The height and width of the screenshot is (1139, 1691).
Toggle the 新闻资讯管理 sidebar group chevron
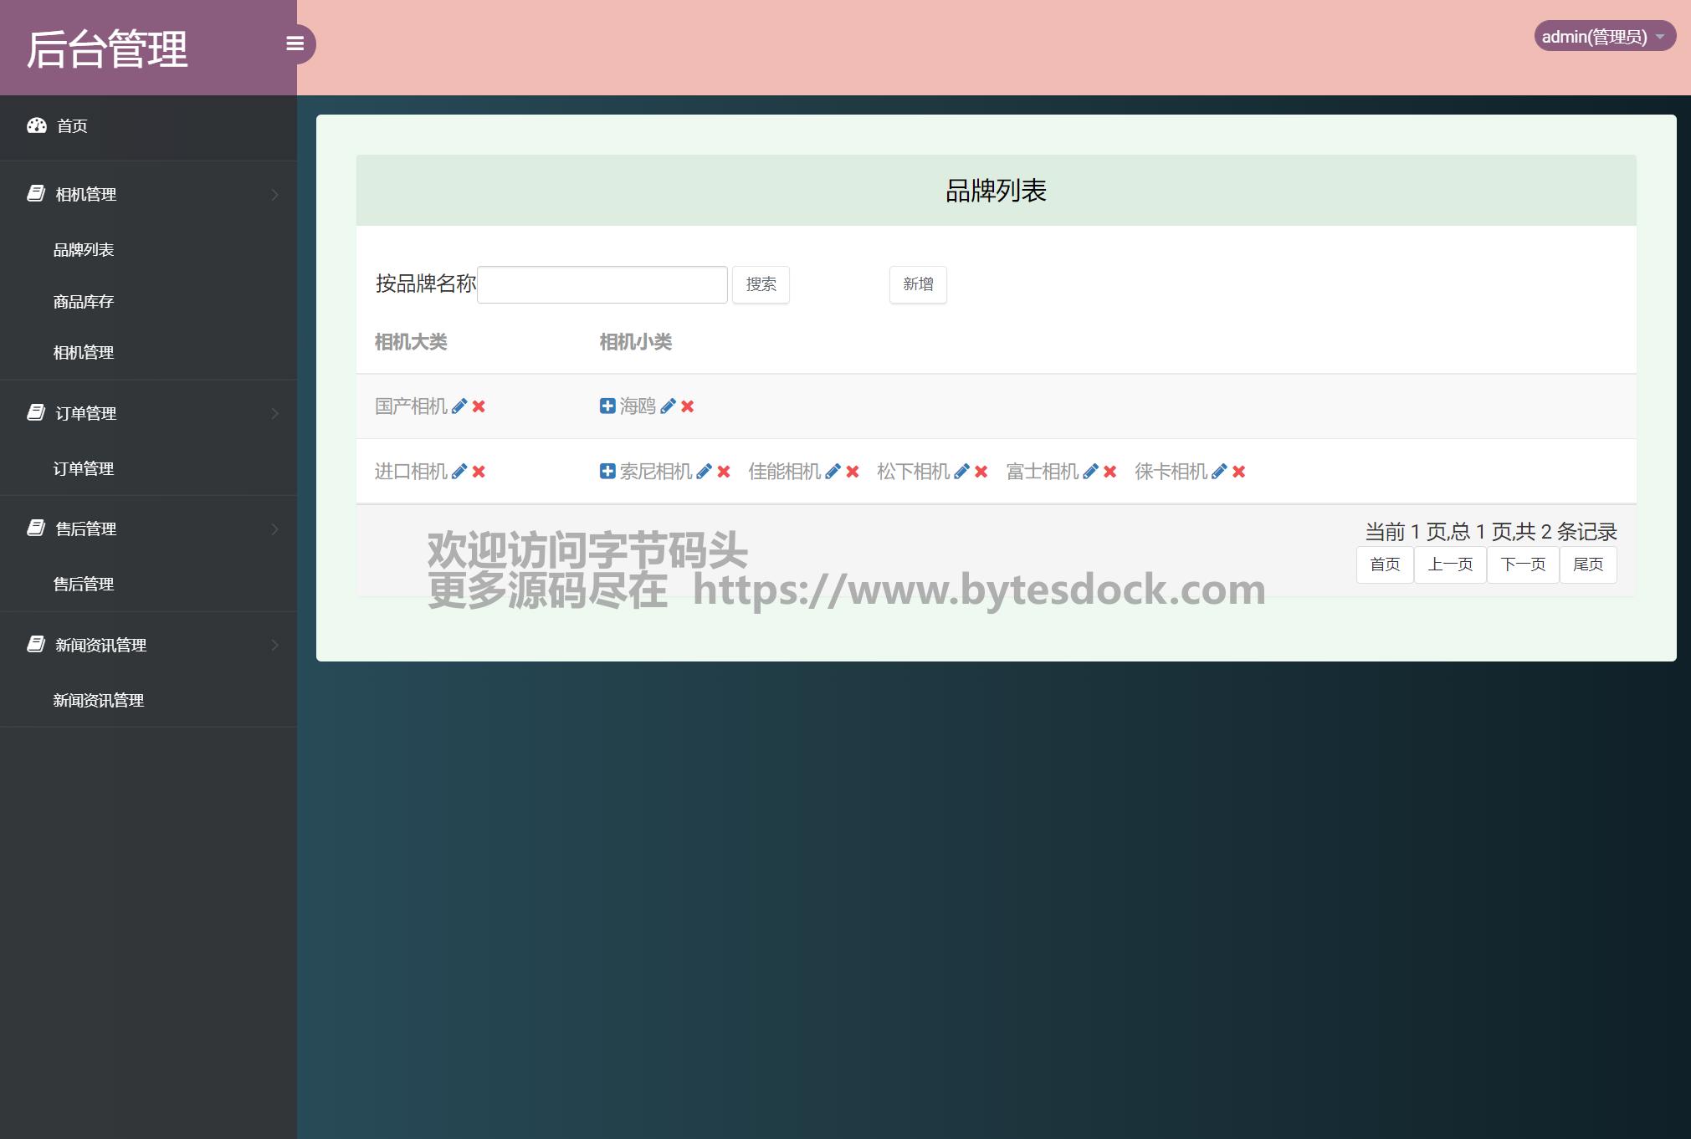tap(274, 645)
